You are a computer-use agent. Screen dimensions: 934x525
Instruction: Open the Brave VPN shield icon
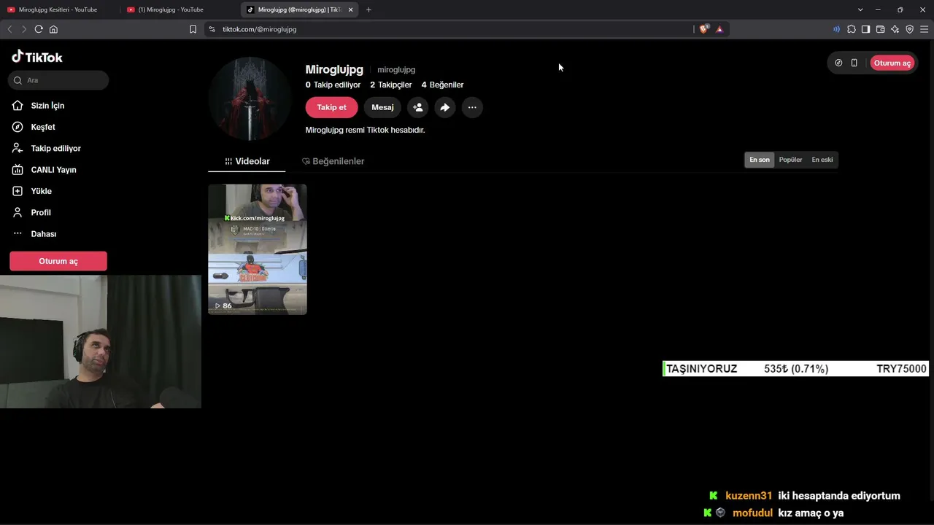909,29
